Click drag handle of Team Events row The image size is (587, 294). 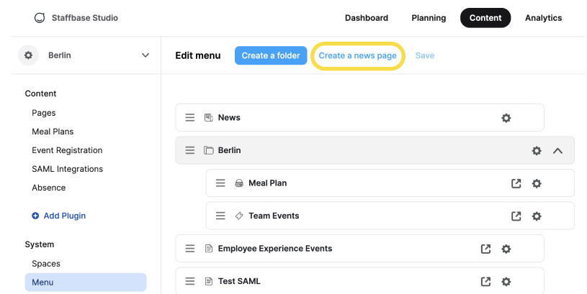click(x=220, y=216)
